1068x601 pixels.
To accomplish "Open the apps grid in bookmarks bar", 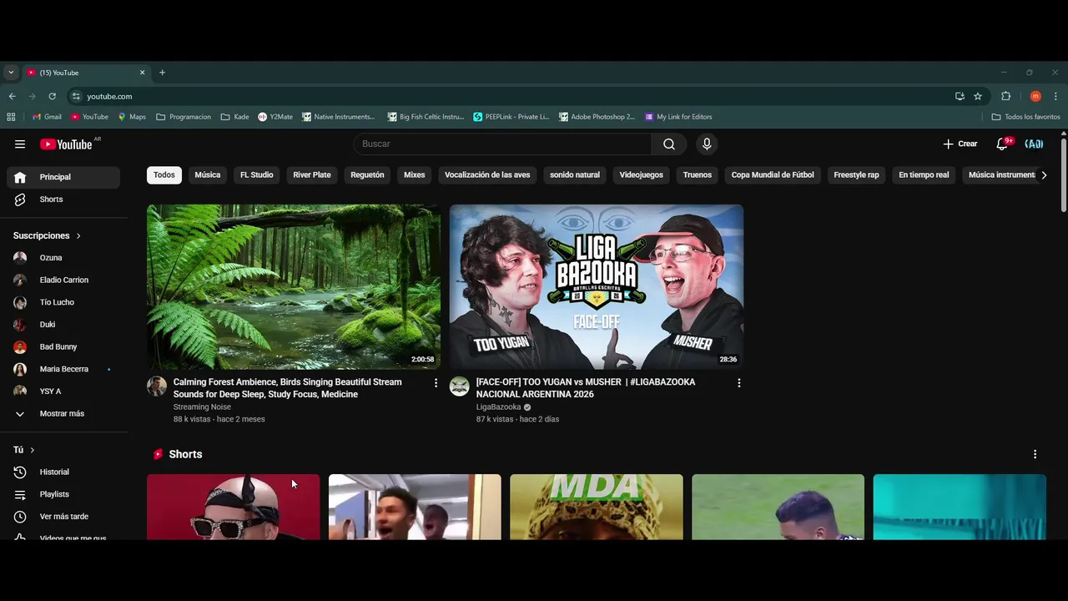I will point(11,117).
